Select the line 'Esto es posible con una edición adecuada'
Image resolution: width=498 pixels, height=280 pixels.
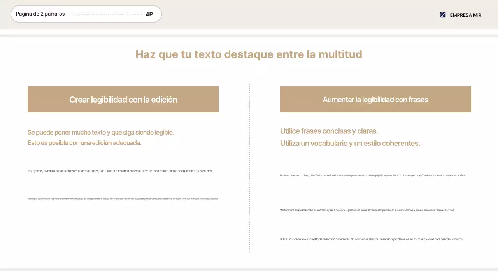[84, 143]
